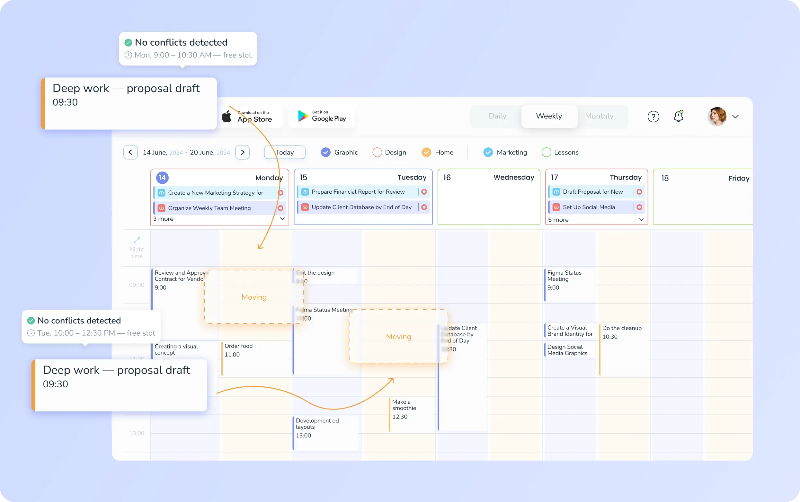800x502 pixels.
Task: Open Thursday Figma Status Meeting 9:00 event
Action: 569,285
